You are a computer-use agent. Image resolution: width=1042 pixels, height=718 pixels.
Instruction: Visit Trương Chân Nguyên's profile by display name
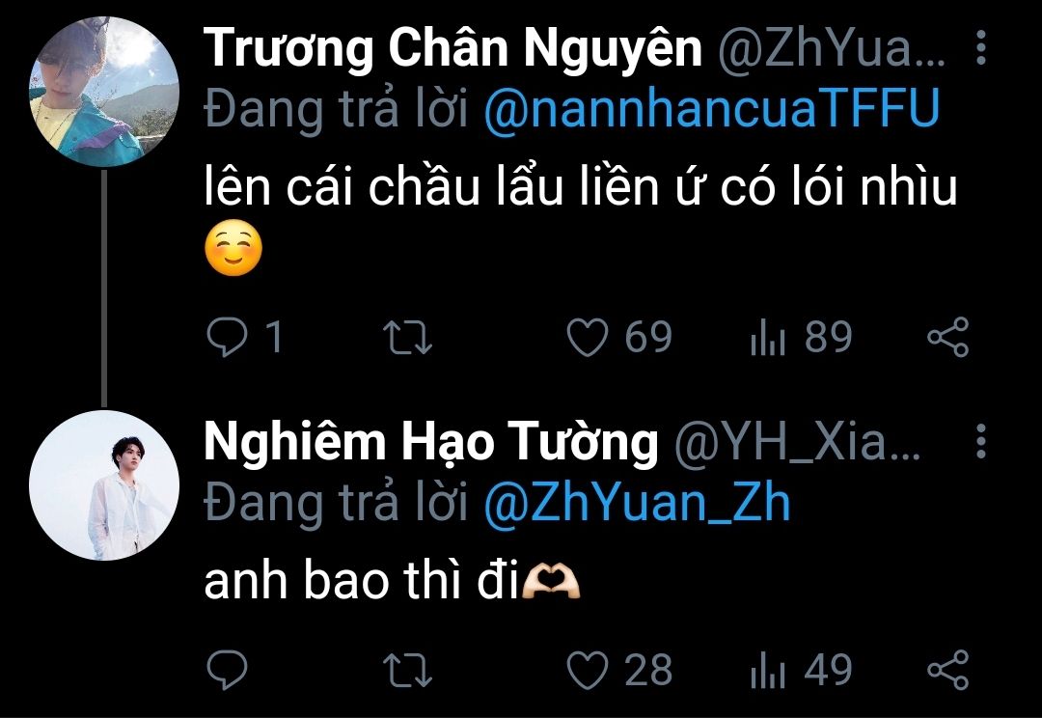(x=453, y=49)
